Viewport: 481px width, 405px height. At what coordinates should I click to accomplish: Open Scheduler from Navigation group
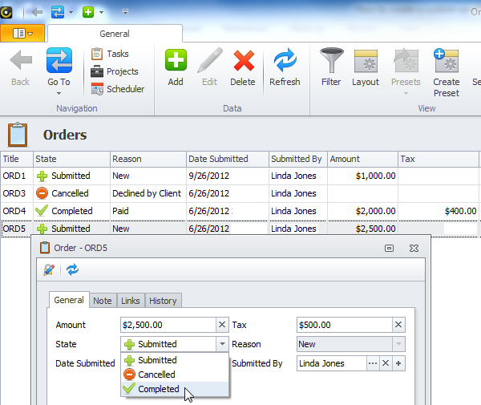tap(116, 89)
